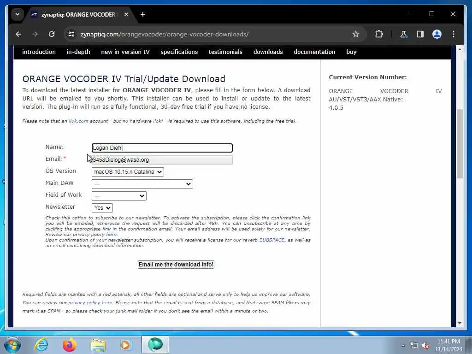The image size is (472, 354).
Task: Expand the OS Version dropdown
Action: tap(128, 172)
